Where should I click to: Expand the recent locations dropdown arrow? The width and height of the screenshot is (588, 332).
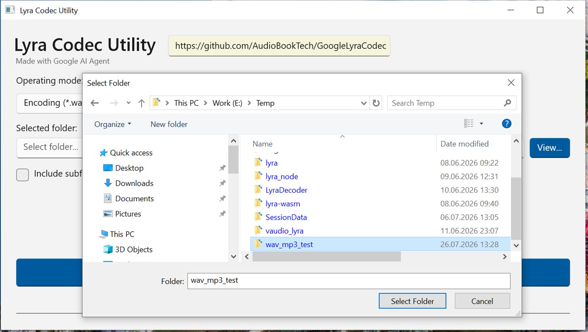click(128, 103)
